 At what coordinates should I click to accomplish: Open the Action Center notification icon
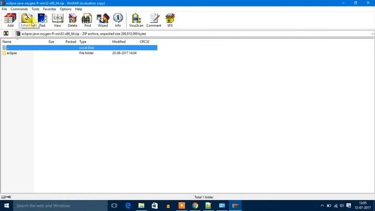[x=349, y=206]
